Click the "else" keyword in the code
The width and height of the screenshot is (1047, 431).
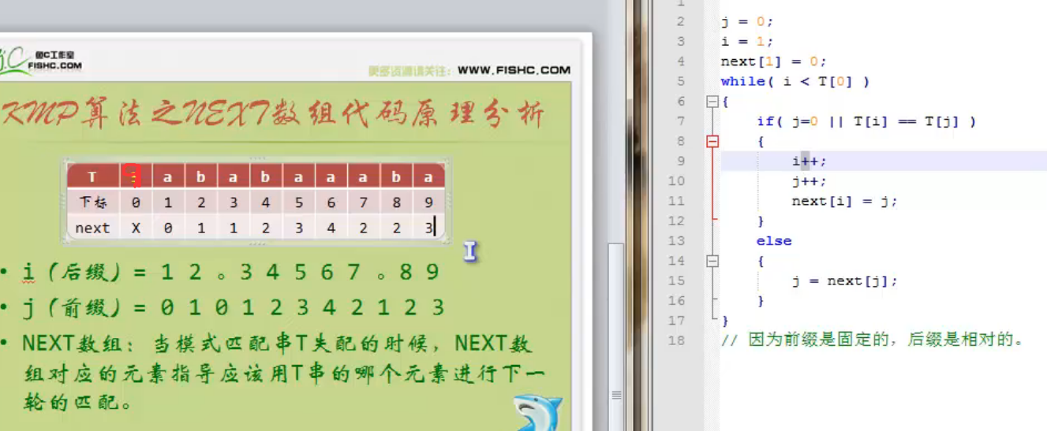774,241
